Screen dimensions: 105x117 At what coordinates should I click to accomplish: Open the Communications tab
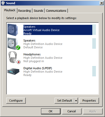(x=56, y=11)
